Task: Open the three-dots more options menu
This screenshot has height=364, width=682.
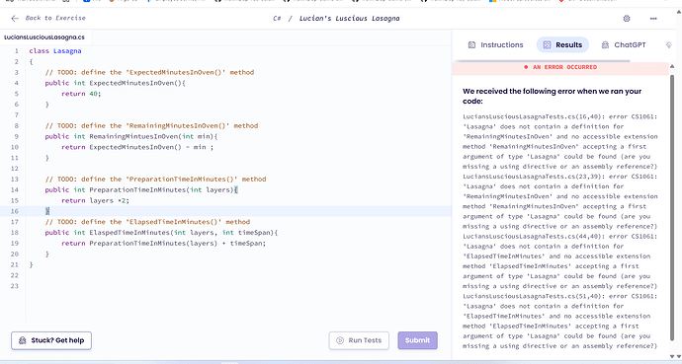Action: coord(653,18)
